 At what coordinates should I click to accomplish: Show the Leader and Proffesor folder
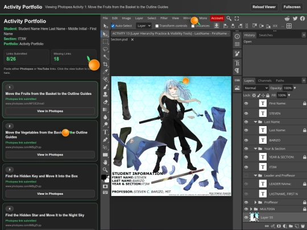click(246, 175)
